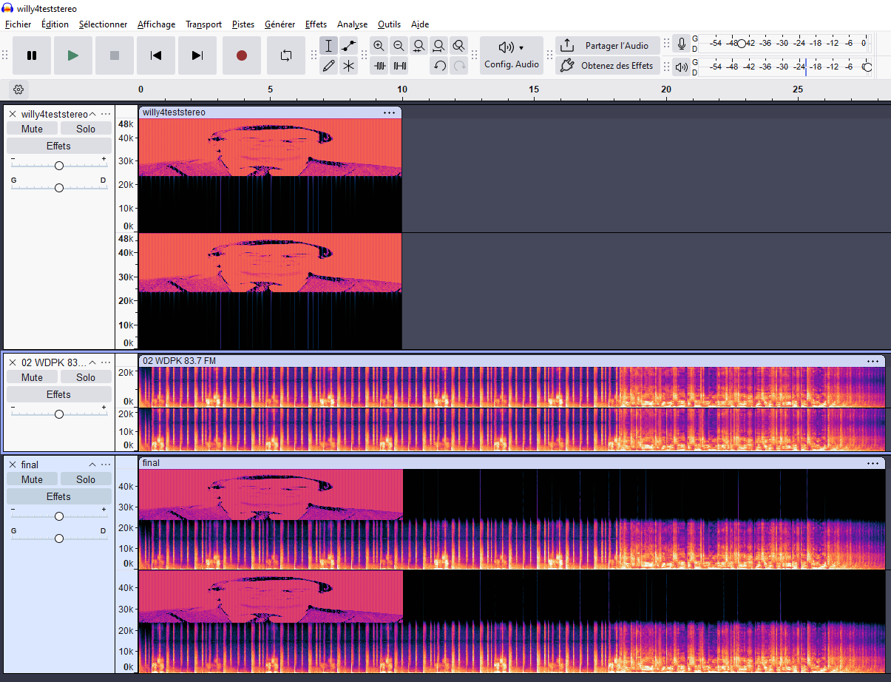Screen dimensions: 891x682
Task: Open Effets for the final track
Action: point(58,496)
